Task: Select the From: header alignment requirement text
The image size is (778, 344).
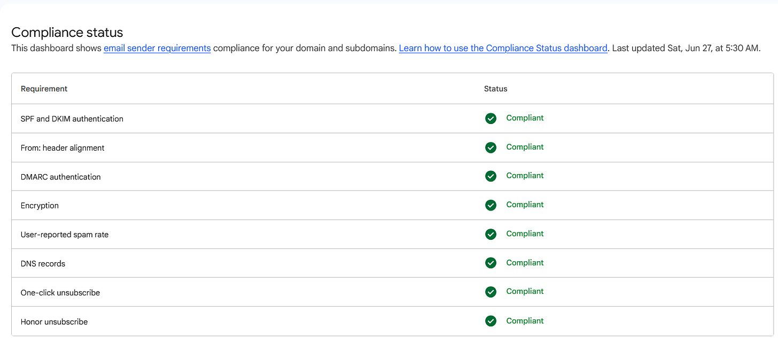Action: pyautogui.click(x=63, y=148)
